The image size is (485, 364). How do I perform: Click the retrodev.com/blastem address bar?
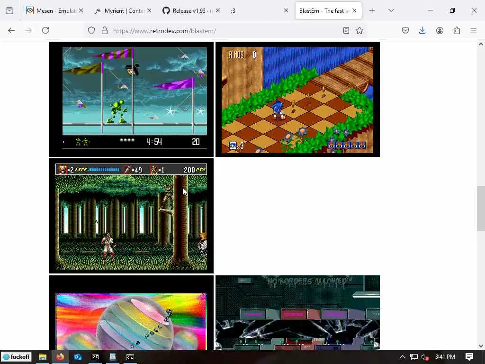[x=226, y=31]
